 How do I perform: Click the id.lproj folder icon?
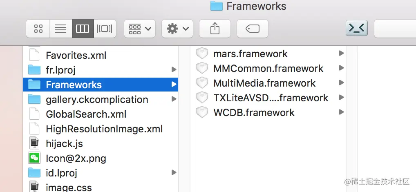coord(34,173)
